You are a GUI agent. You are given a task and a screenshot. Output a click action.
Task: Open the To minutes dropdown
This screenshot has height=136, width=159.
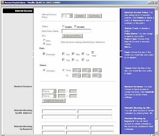pyautogui.click(x=86, y=76)
